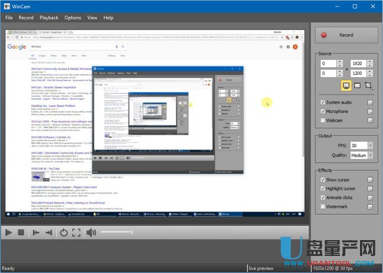Enable the Webcam checkbox
Screen dimensions: 383x273
[x=323, y=120]
